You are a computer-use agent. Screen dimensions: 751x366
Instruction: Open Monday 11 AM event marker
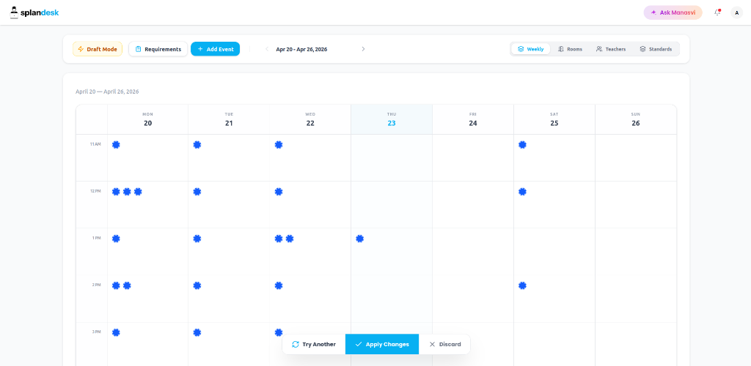pyautogui.click(x=116, y=145)
